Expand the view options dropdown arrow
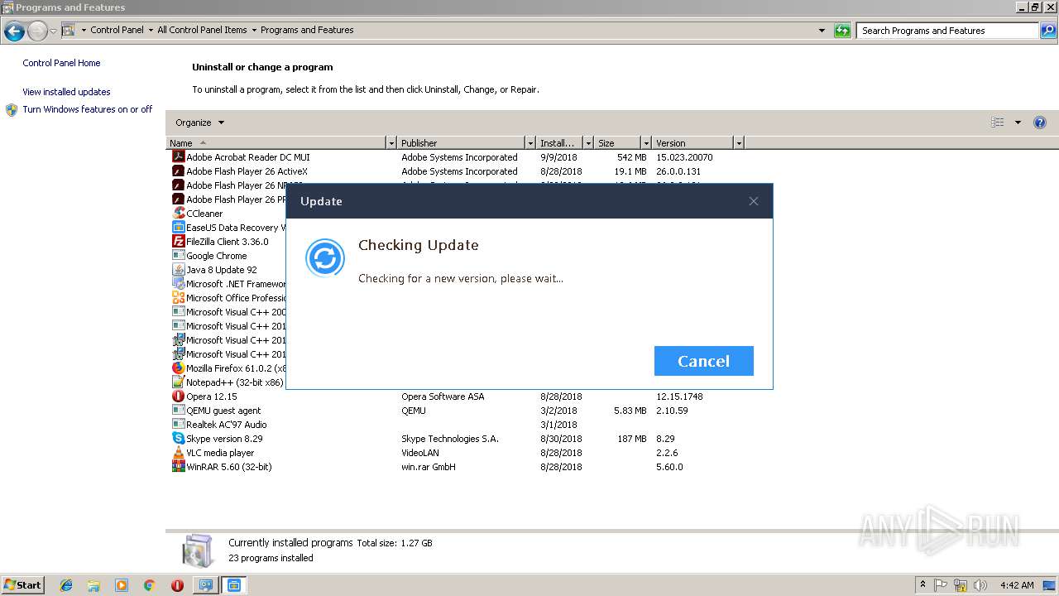The width and height of the screenshot is (1059, 596). (x=1018, y=123)
